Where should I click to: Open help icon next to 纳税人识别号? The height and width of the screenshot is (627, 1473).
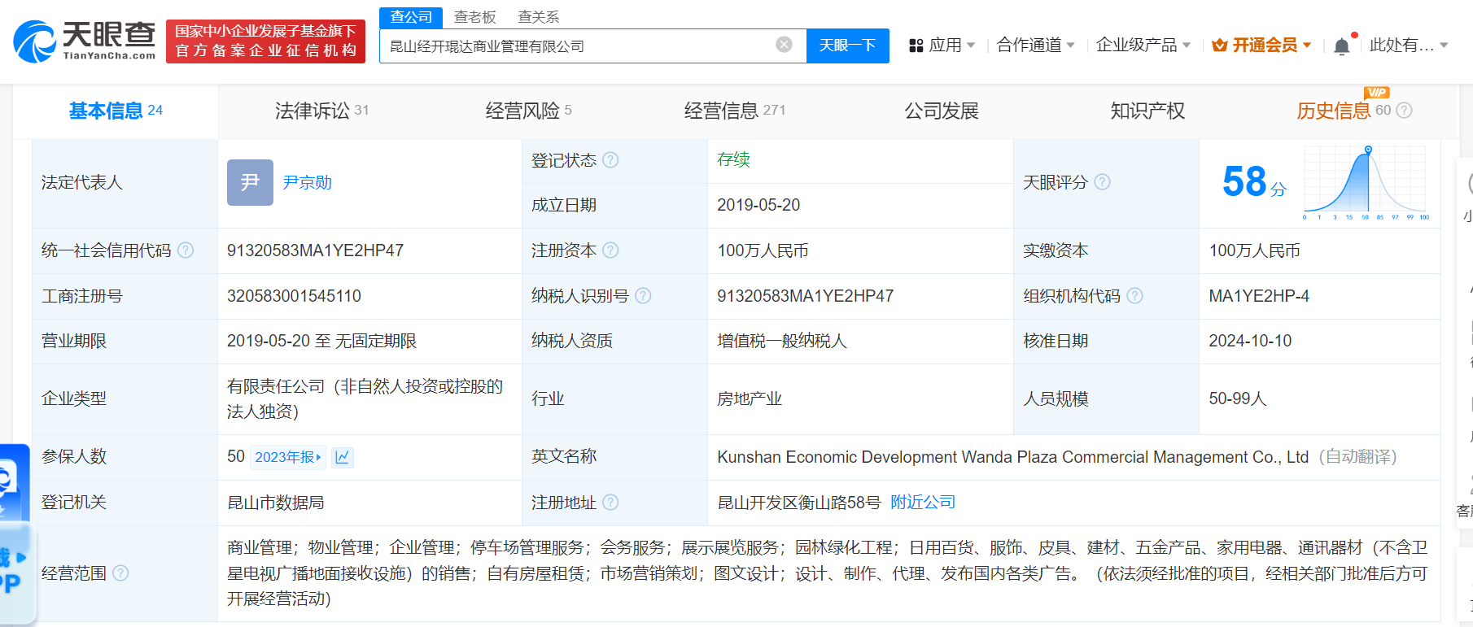(x=643, y=296)
